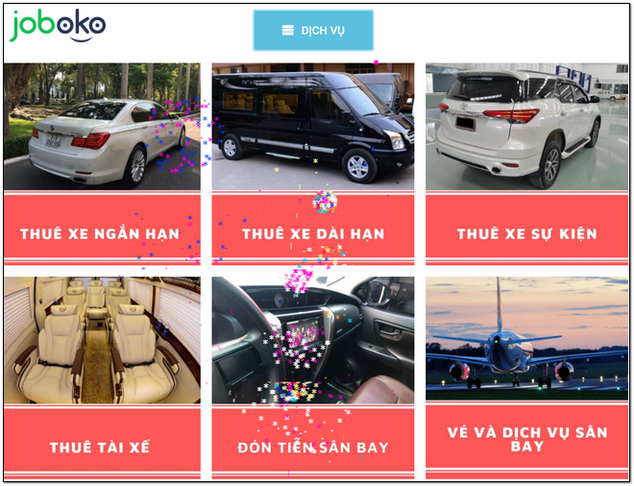Open the THUÊ TÀI XẾ service
This screenshot has height=486, width=634.
(102, 443)
